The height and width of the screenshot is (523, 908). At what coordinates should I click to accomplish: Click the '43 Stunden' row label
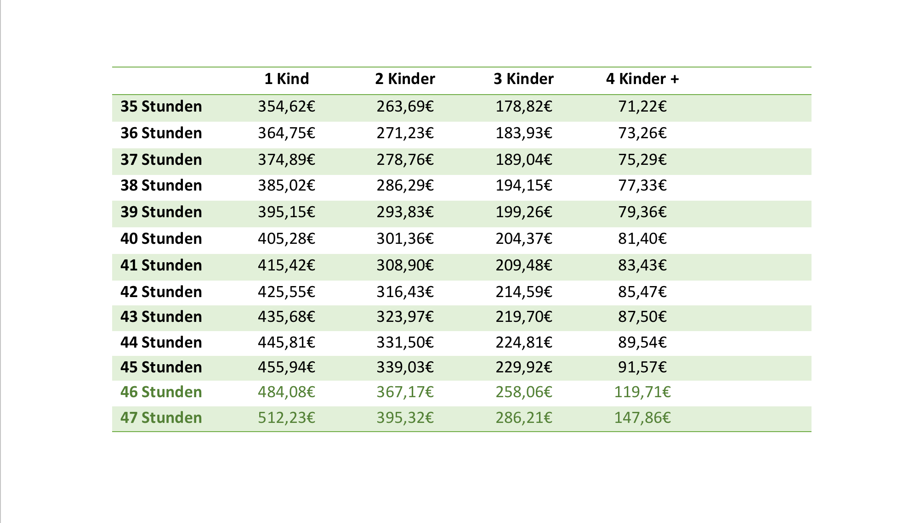[x=161, y=317]
